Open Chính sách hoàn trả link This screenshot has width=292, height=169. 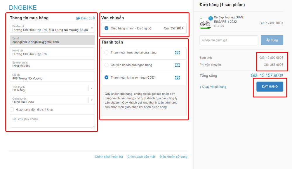109,157
